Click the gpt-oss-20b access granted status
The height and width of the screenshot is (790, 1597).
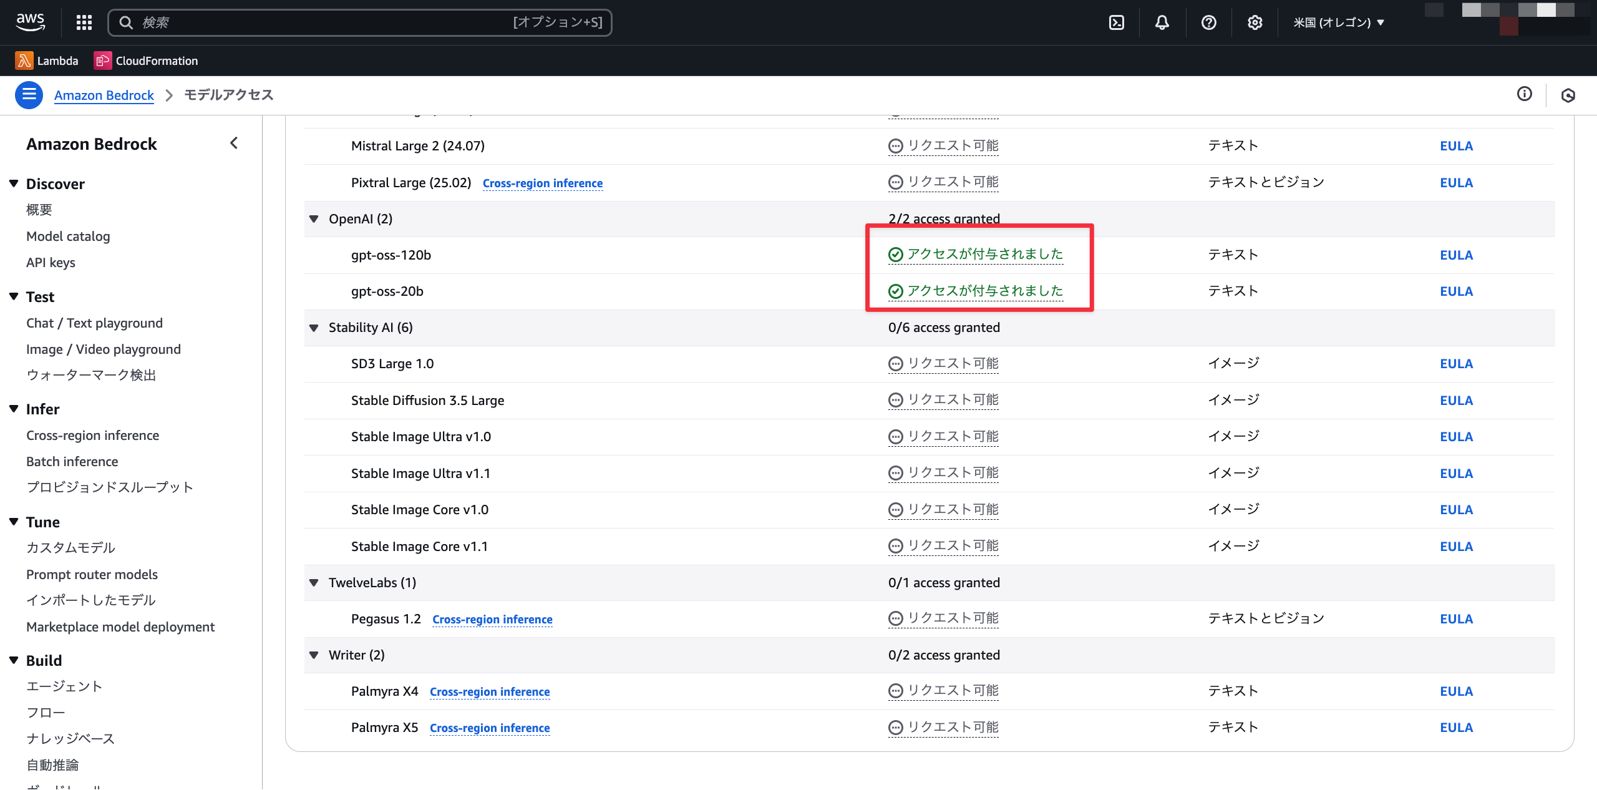pyautogui.click(x=976, y=291)
